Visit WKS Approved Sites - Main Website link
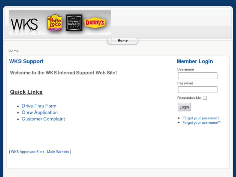Image resolution: width=236 pixels, height=177 pixels. [40, 152]
